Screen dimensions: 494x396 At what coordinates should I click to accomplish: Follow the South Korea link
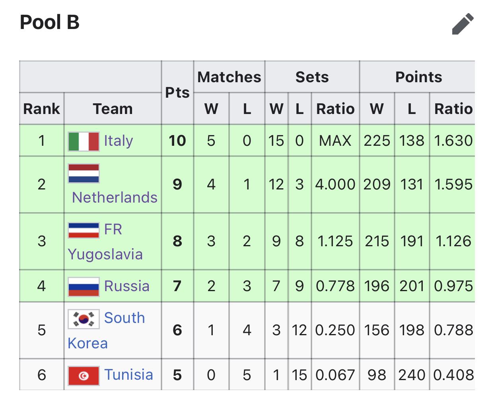pyautogui.click(x=106, y=330)
